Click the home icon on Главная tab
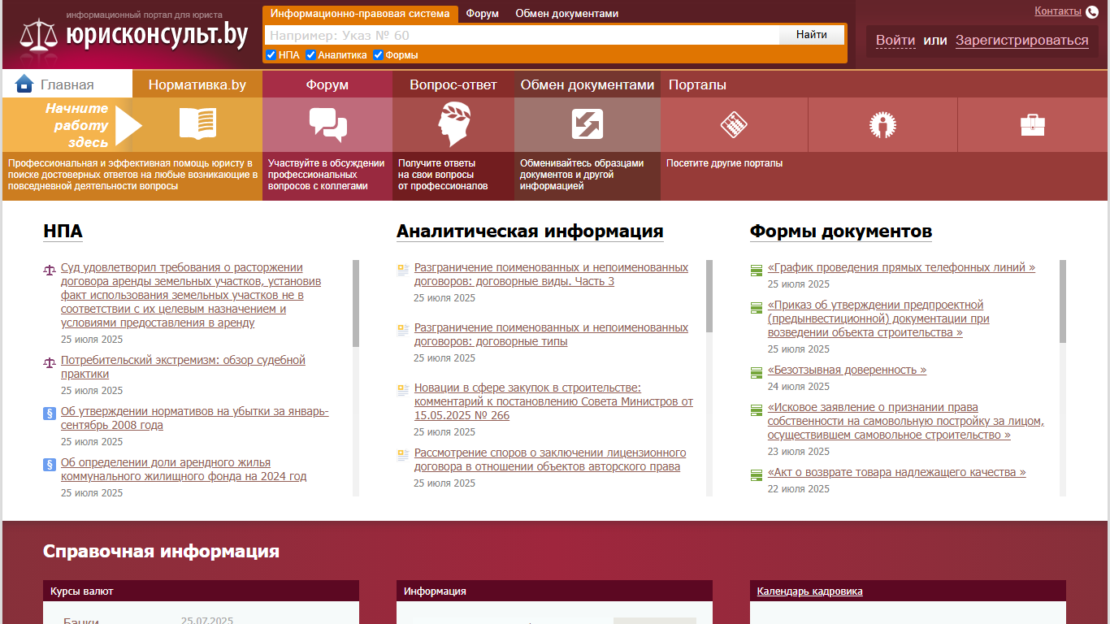Viewport: 1110px width, 624px height. coord(24,84)
